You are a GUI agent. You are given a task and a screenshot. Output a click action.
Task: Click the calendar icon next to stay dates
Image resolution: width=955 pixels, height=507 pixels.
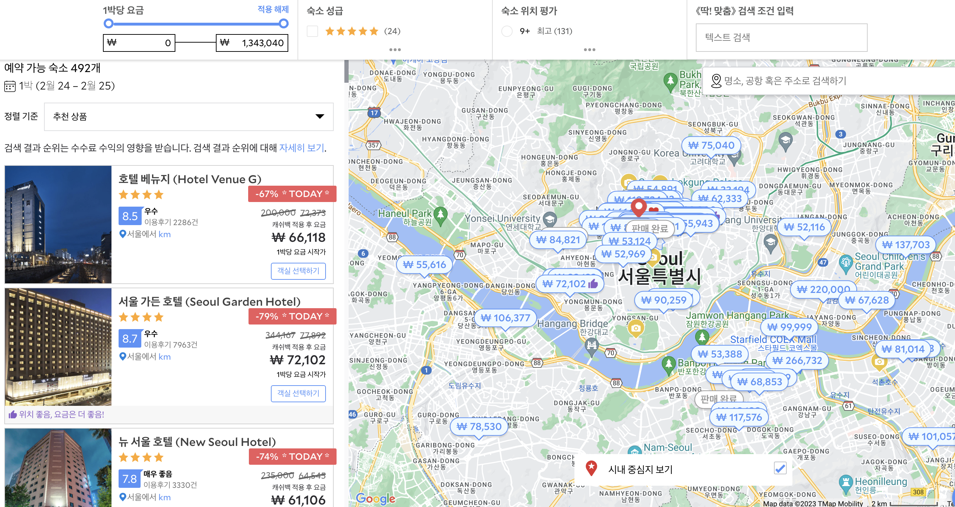10,86
